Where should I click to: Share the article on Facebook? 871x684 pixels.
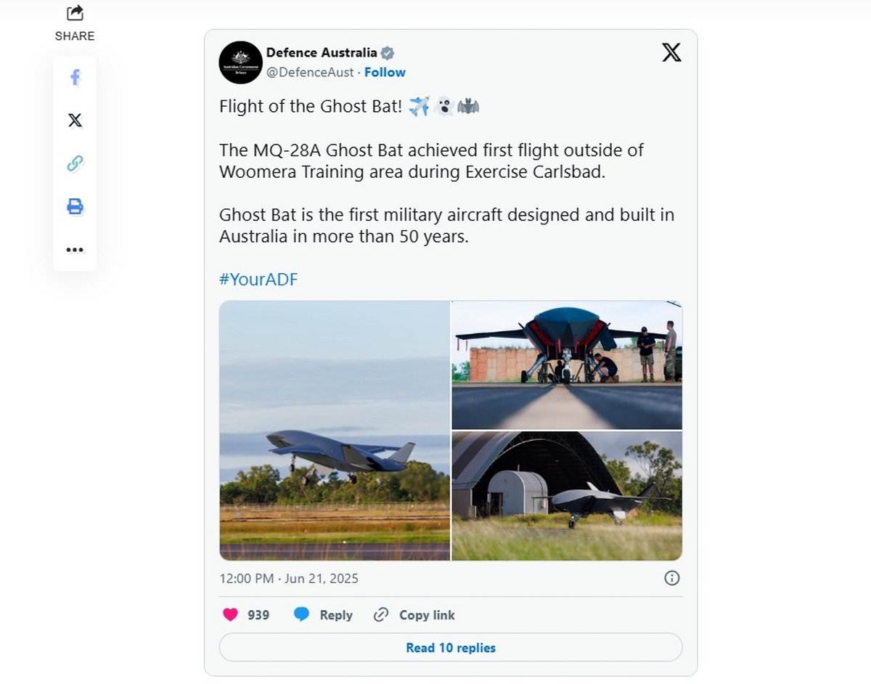pyautogui.click(x=75, y=78)
